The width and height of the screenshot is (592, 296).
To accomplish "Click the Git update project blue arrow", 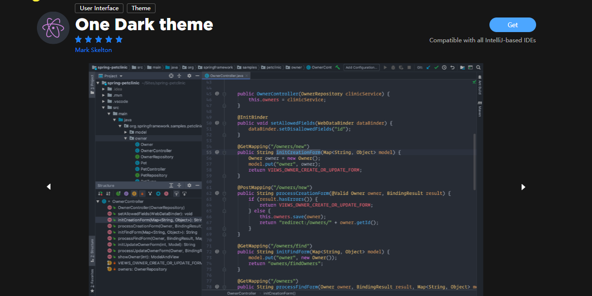I will (428, 68).
